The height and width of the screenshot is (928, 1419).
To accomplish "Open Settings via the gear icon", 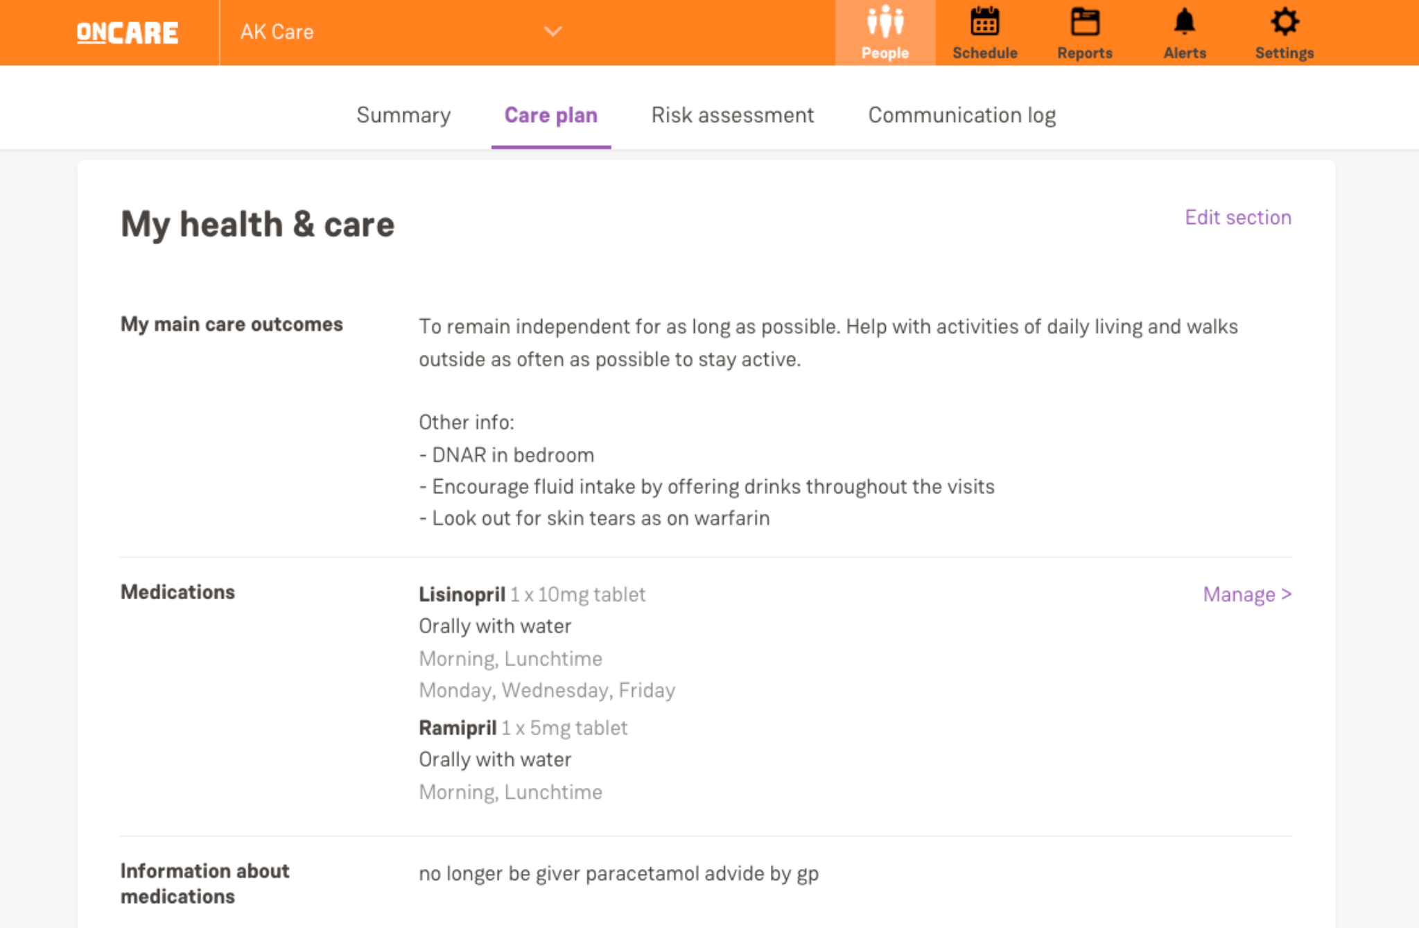I will pyautogui.click(x=1284, y=23).
